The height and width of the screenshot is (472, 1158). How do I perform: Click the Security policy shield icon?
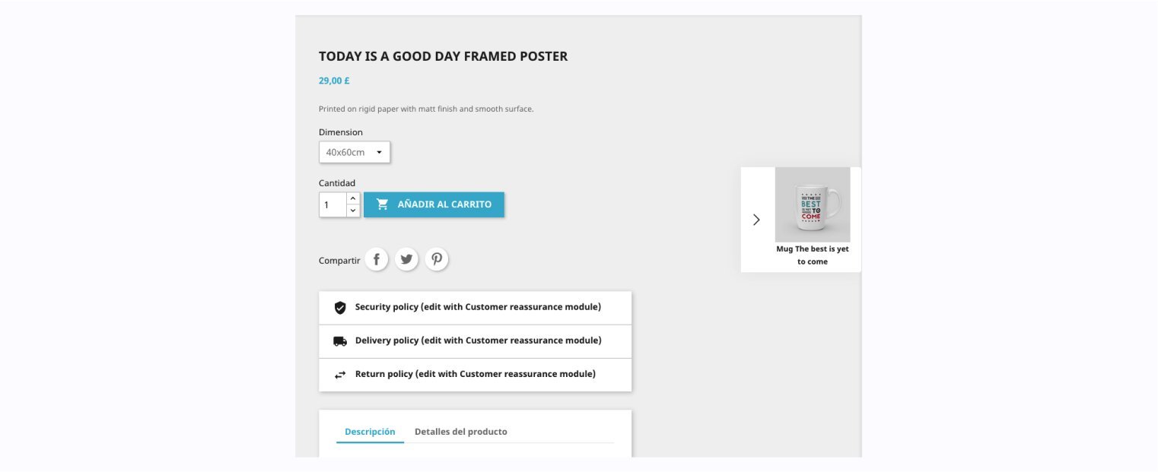pyautogui.click(x=340, y=308)
